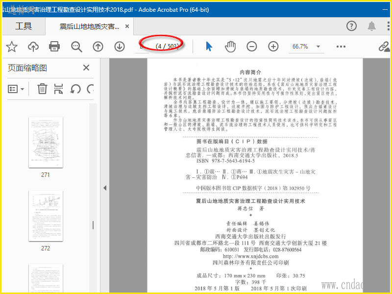The image size is (392, 294).
Task: Rotate pages clockwise
Action: click(x=90, y=89)
